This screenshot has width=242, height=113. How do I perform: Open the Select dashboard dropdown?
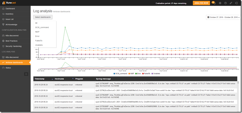pyautogui.click(x=43, y=17)
